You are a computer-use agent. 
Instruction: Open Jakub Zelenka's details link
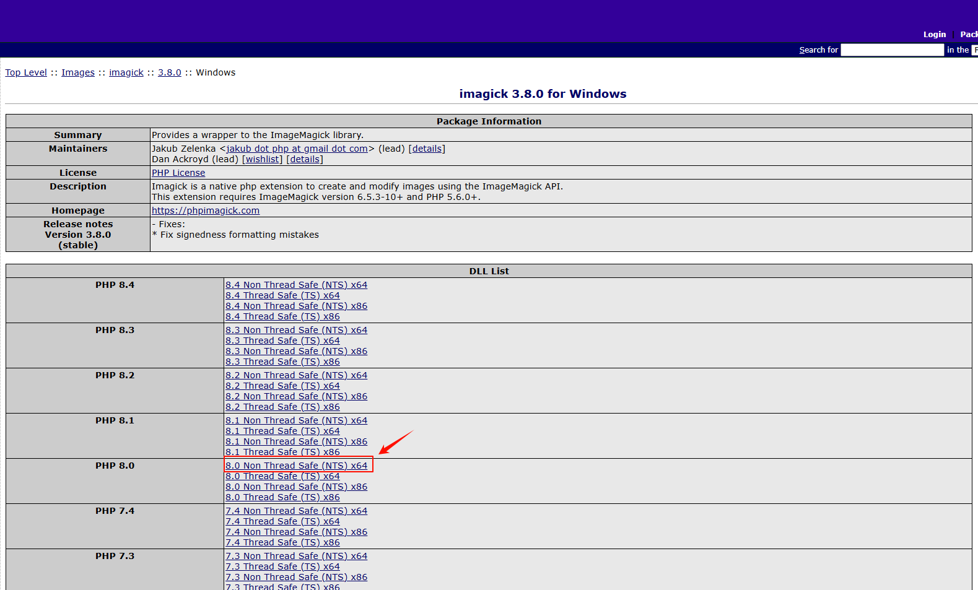(427, 149)
